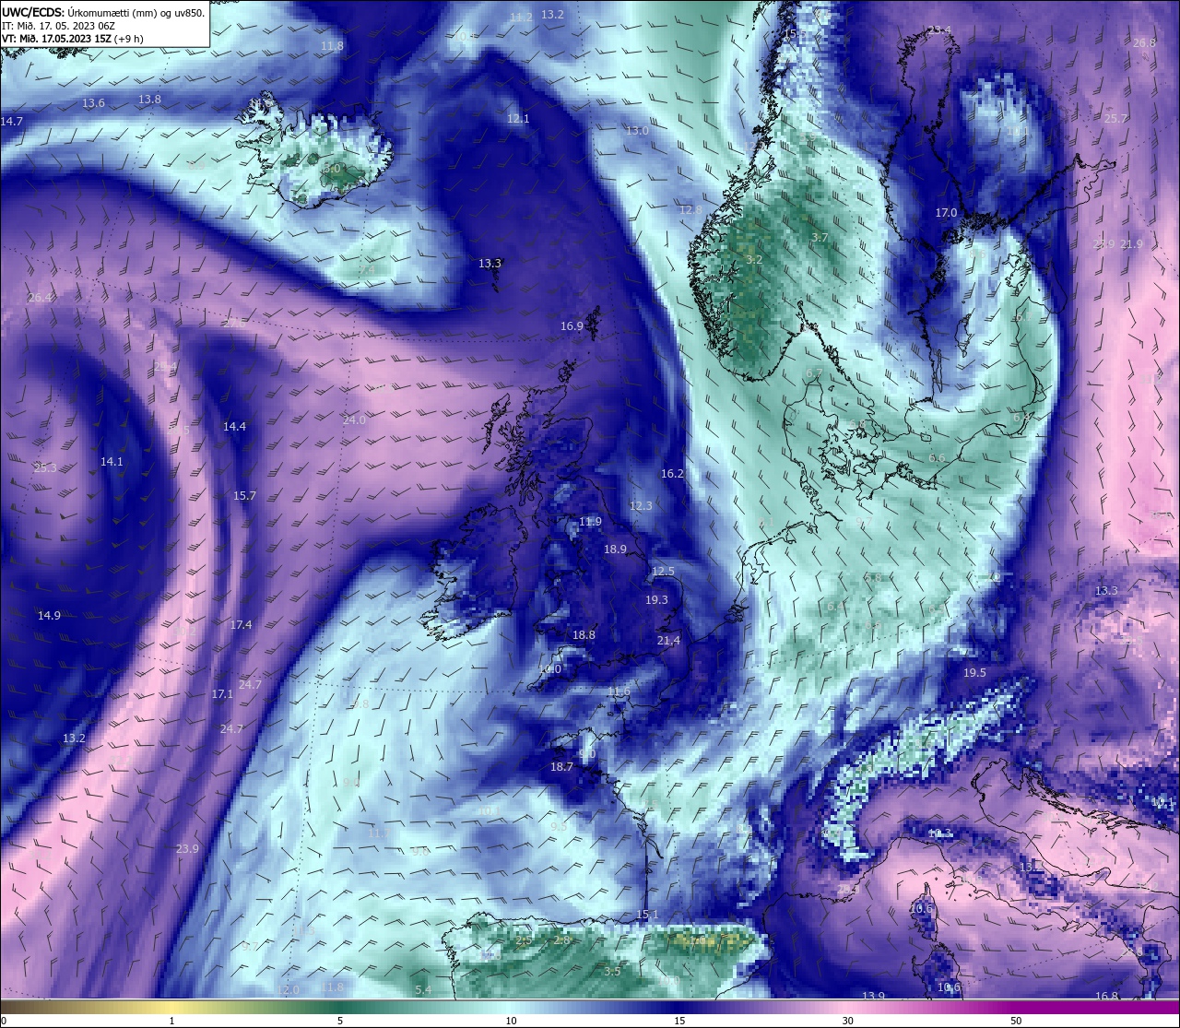Click the 13.8 value near the top left
The height and width of the screenshot is (1028, 1180).
[149, 100]
